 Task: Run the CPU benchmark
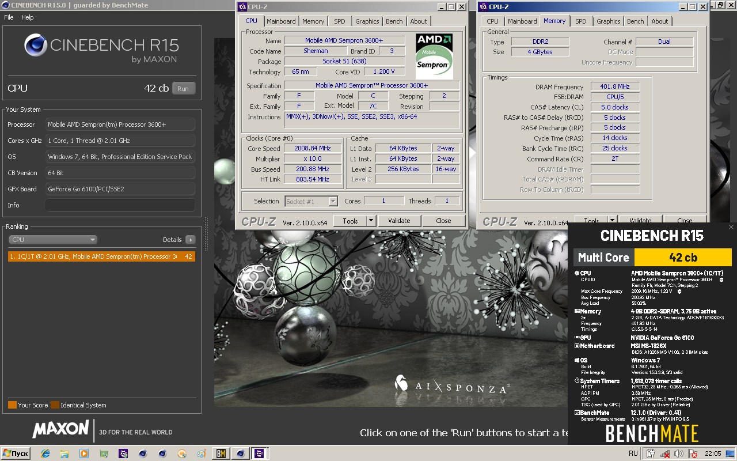(183, 89)
